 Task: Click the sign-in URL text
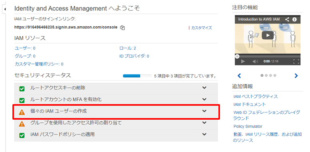coord(66,27)
